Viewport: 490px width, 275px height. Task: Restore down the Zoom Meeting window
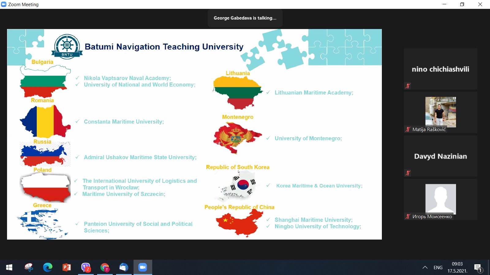[462, 4]
